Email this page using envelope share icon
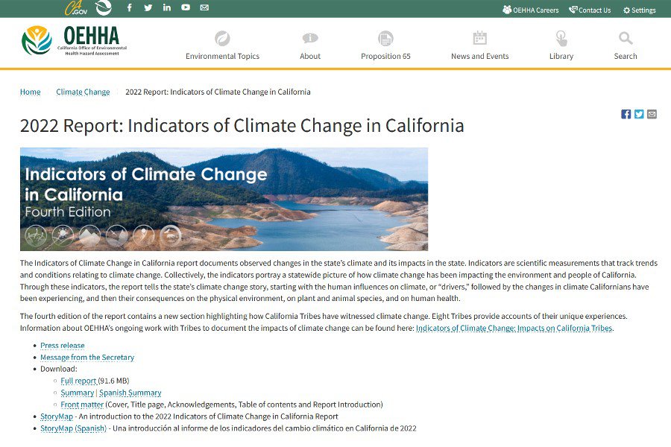671x447 pixels. [x=652, y=114]
